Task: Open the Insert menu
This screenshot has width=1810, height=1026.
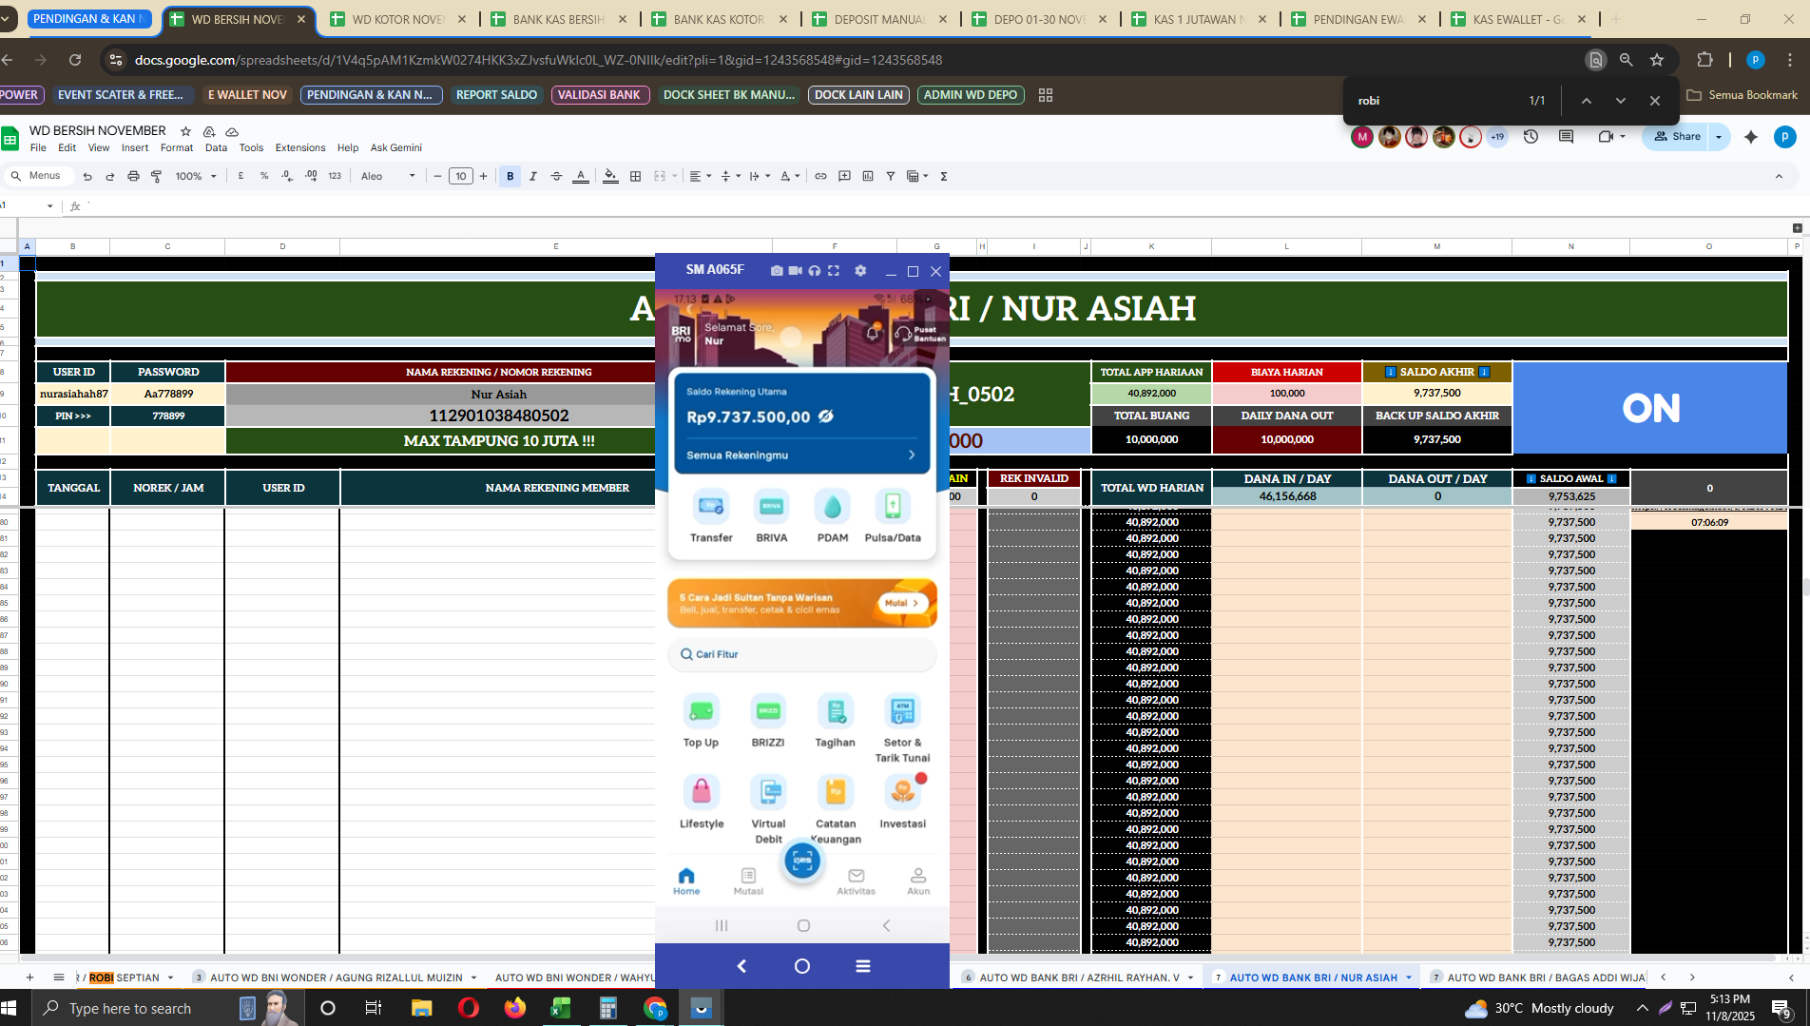Action: click(135, 148)
